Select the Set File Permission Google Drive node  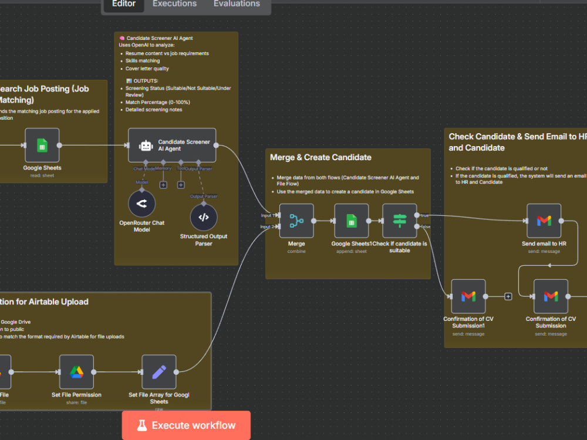(76, 372)
